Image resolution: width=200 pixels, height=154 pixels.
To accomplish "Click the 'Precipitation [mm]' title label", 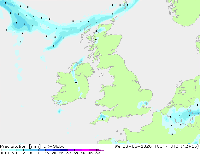I will 21,146.
